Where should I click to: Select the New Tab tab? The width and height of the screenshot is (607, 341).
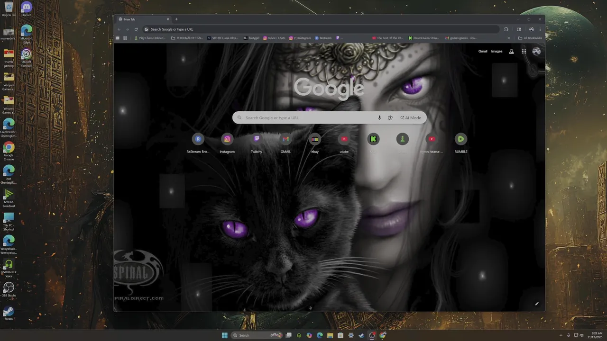(144, 19)
